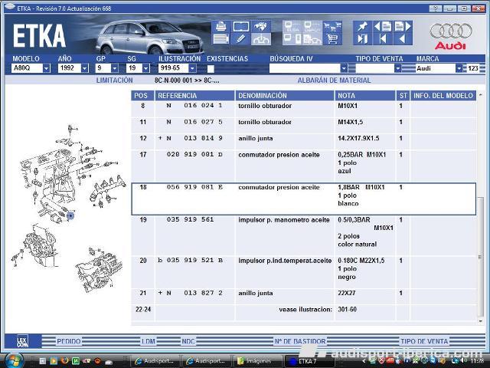Click the Firefox quick launch icon

(x=64, y=361)
